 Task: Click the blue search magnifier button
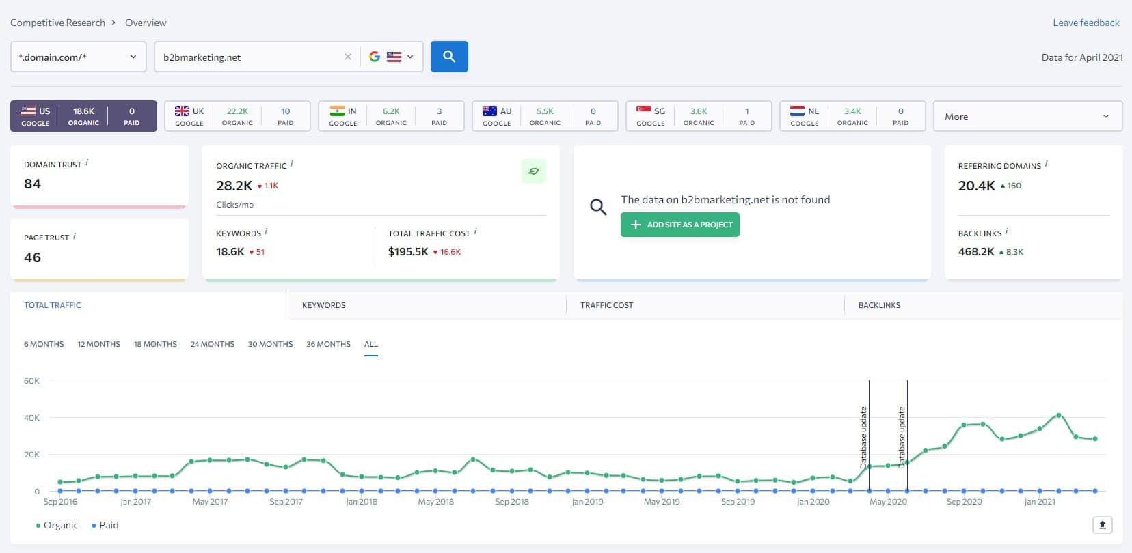coord(449,57)
